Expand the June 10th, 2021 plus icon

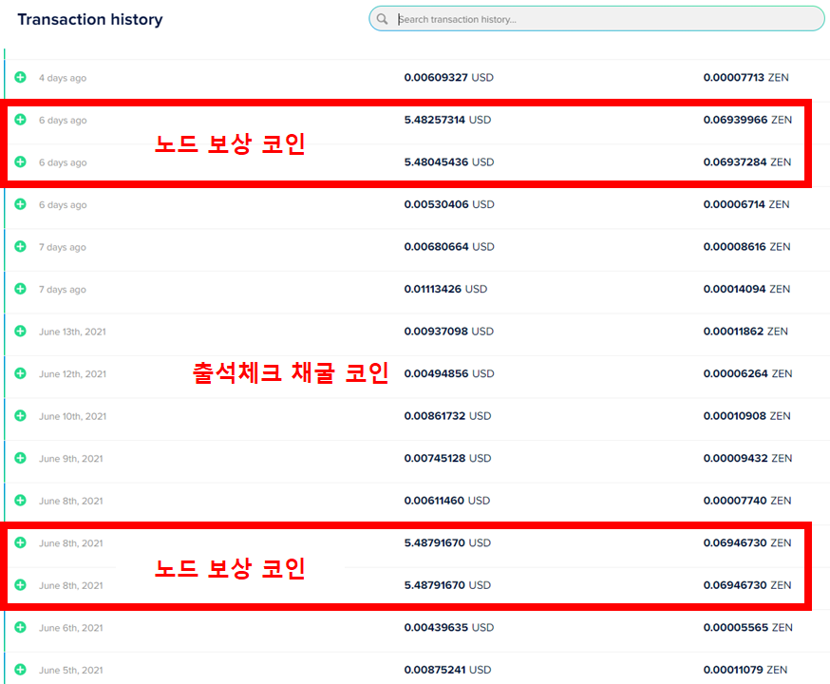tap(20, 416)
